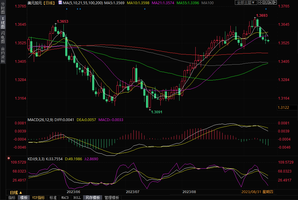The image size is (298, 200).
Task: Select the 模板 bottom tab
Action: tap(24, 198)
